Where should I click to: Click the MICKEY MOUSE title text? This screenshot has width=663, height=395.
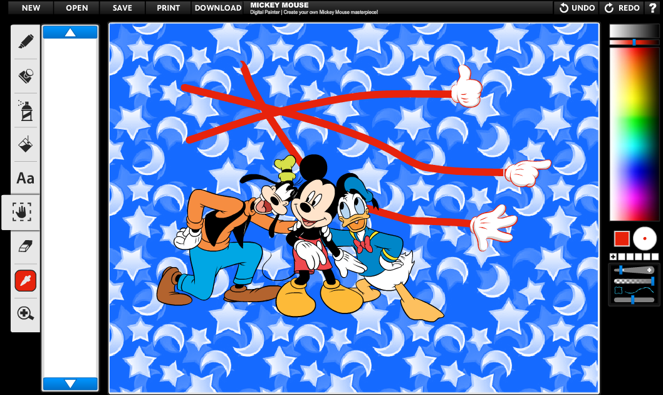279,5
